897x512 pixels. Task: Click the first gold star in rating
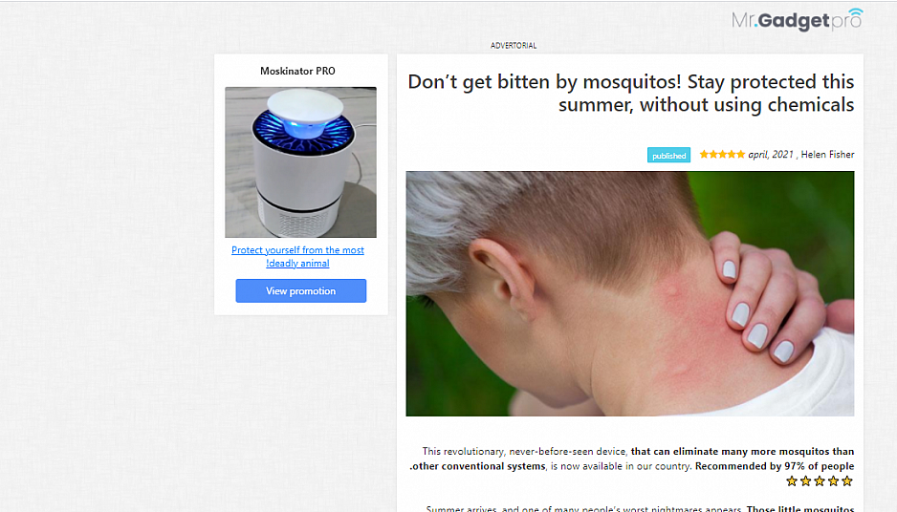704,154
